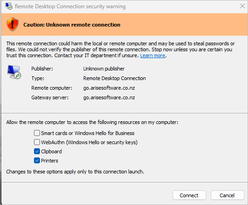The image size is (248, 205).
Task: Select the Unknown publisher text
Action: click(x=104, y=69)
